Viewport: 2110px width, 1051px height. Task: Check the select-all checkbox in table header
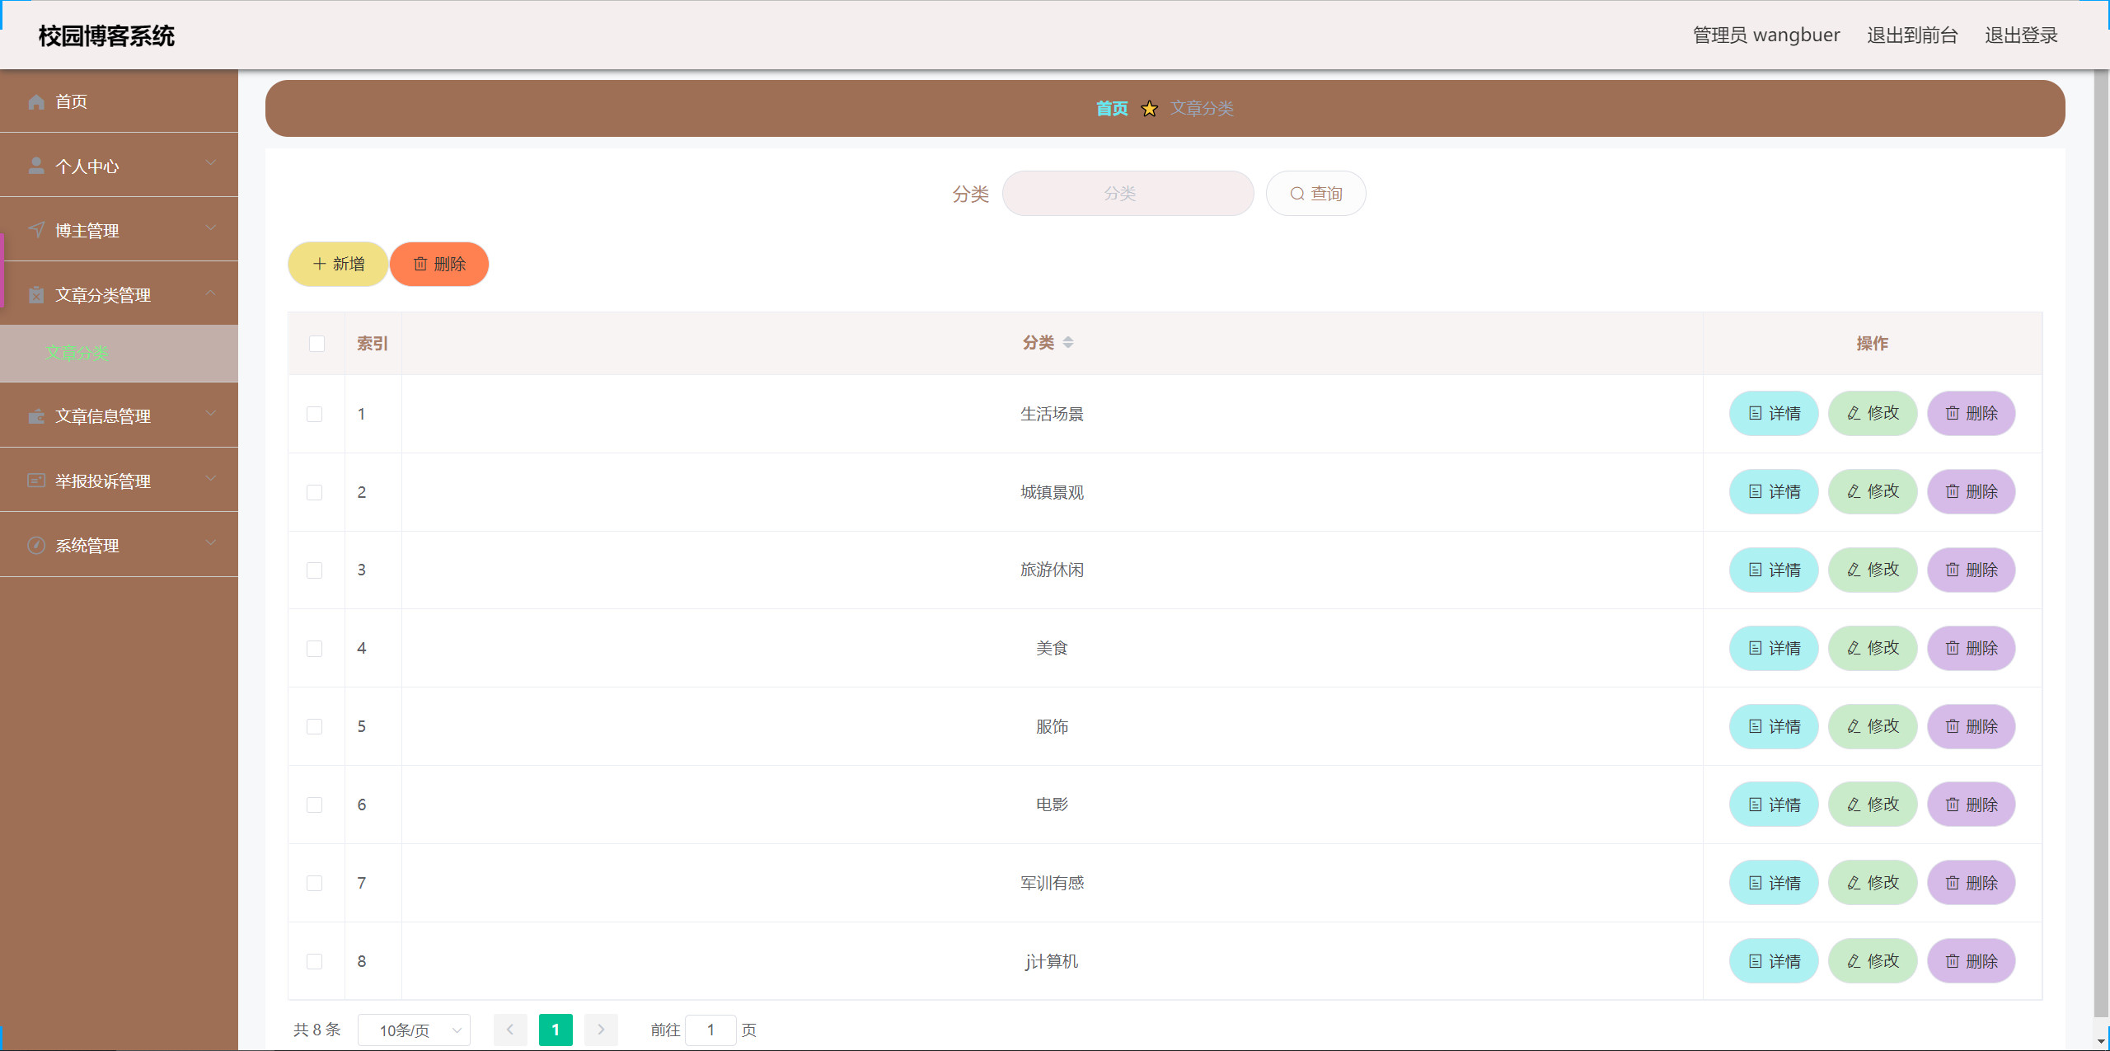(x=316, y=343)
